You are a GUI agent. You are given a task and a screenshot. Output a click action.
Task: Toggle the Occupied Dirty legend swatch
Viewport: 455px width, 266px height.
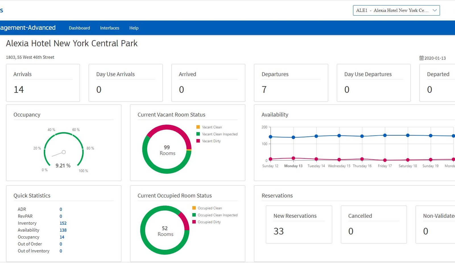[x=194, y=222]
